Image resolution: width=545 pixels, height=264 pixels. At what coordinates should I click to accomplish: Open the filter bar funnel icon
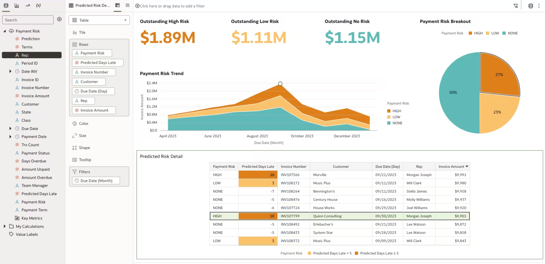point(515,6)
